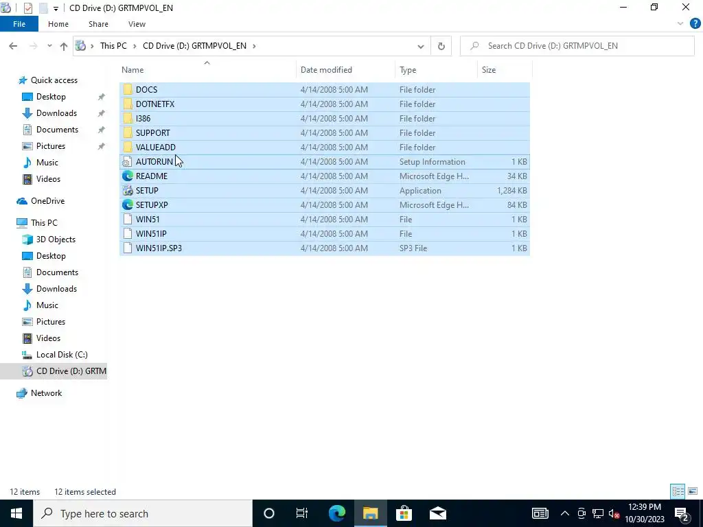Open pinned Documents under Quick access
Image resolution: width=703 pixels, height=527 pixels.
pos(57,130)
